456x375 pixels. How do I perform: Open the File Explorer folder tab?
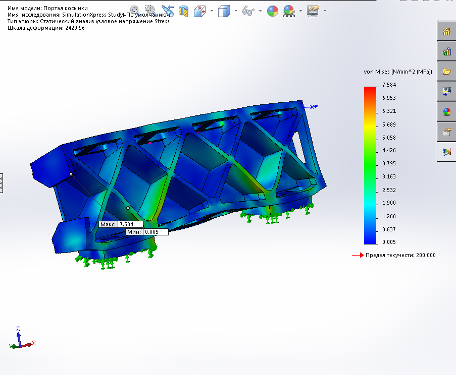[x=447, y=72]
